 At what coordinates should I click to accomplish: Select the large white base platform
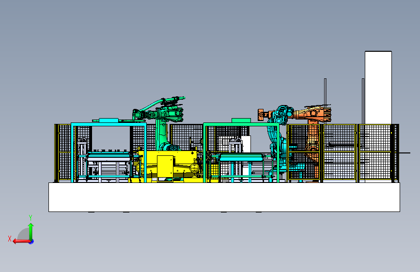(224, 197)
